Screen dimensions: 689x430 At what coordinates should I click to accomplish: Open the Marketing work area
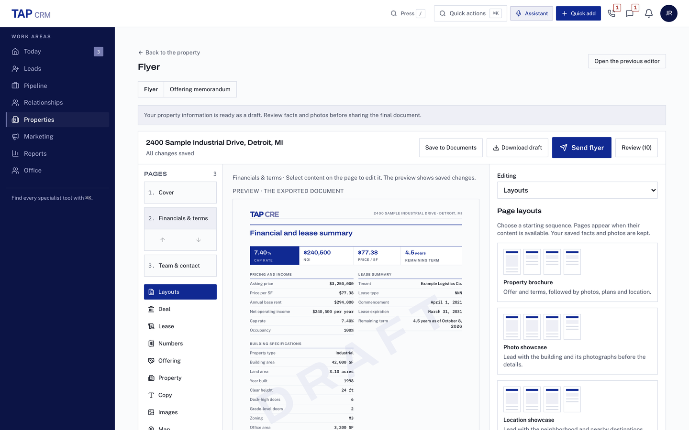point(57,137)
